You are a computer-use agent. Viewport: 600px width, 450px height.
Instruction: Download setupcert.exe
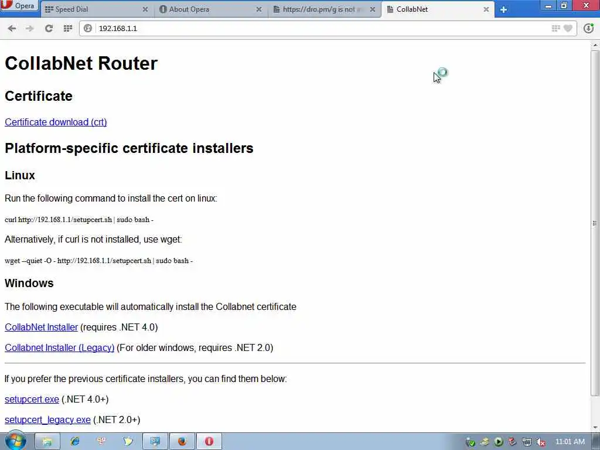coord(32,399)
